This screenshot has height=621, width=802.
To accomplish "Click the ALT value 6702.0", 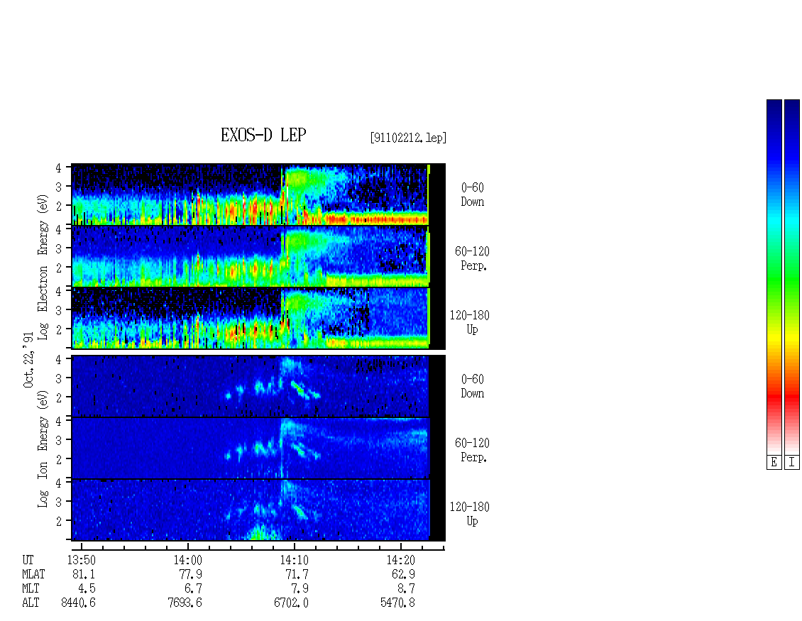I will click(291, 603).
